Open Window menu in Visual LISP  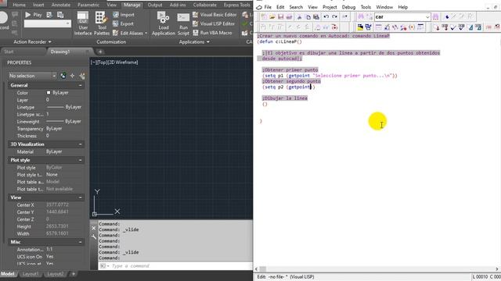click(x=384, y=7)
